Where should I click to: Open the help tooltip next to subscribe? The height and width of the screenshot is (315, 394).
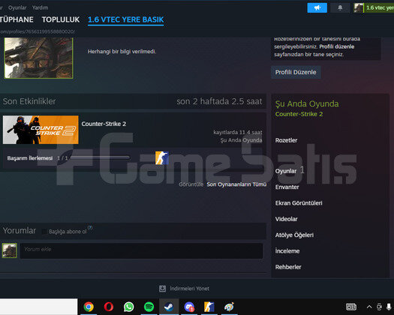point(90,227)
